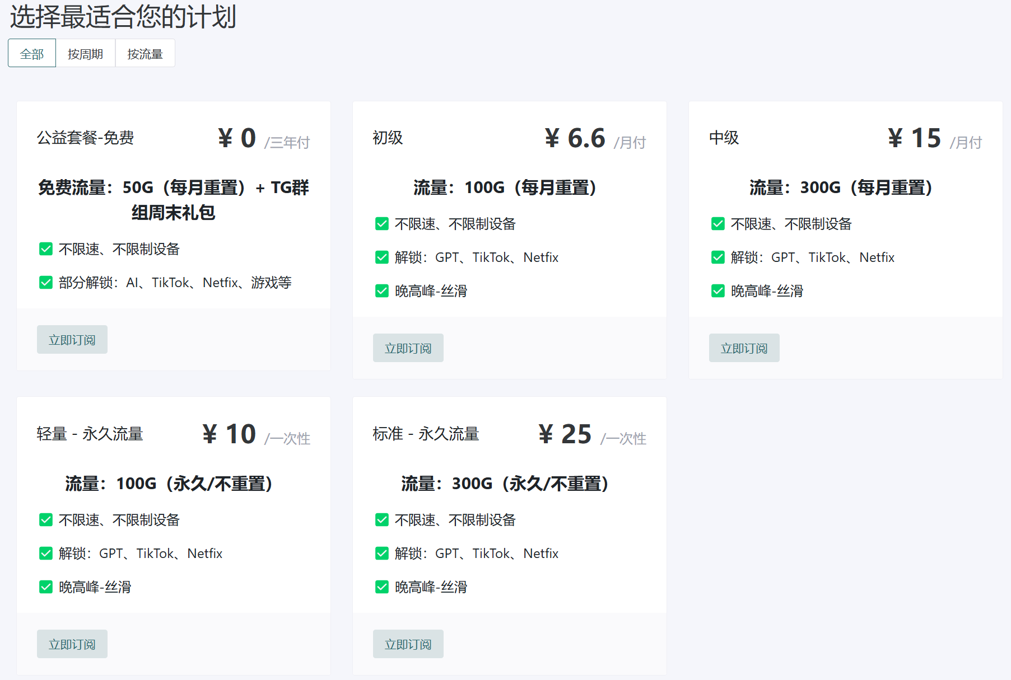The height and width of the screenshot is (680, 1011).
Task: Click the 轻量 - 永久流量 title
Action: (90, 434)
